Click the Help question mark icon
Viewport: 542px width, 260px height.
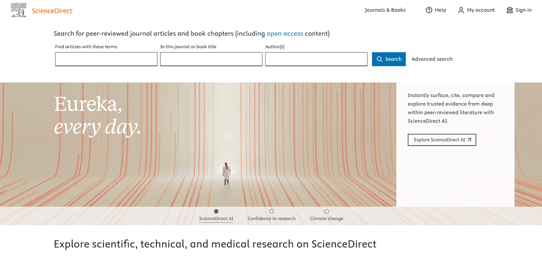[x=429, y=10]
